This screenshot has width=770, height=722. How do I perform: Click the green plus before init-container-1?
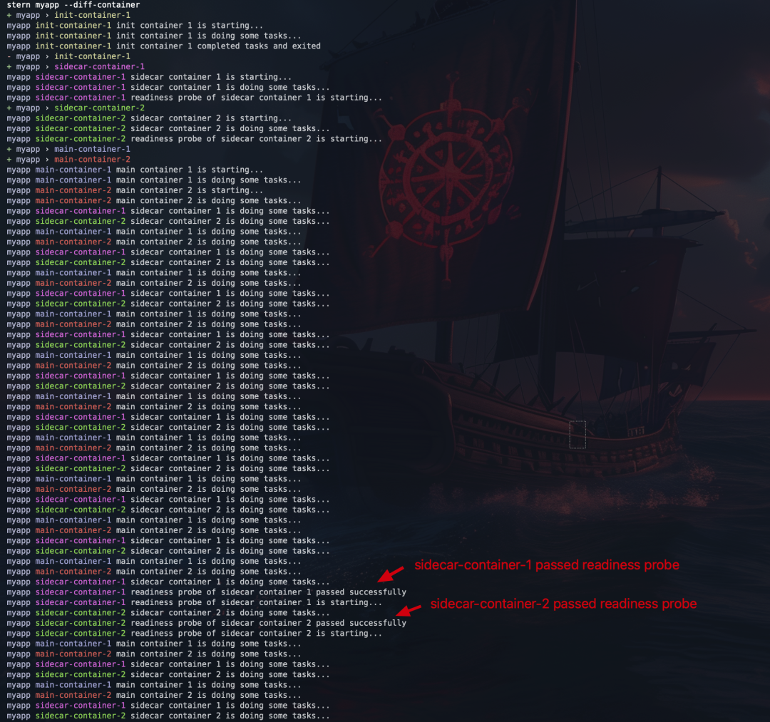point(9,15)
